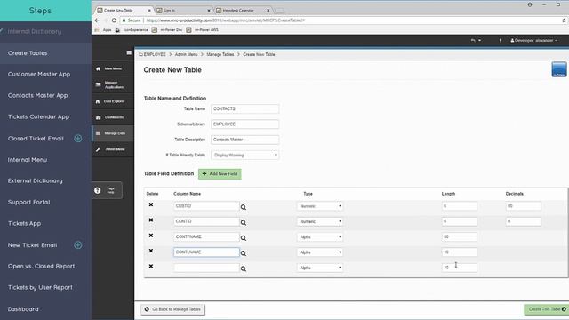Screen dimensions: 569x320
Task: Delete the CONTFNAME column row
Action: (151, 236)
